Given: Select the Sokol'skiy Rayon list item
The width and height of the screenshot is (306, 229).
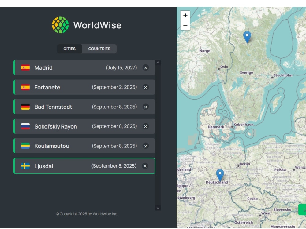Looking at the screenshot, I should point(84,126).
